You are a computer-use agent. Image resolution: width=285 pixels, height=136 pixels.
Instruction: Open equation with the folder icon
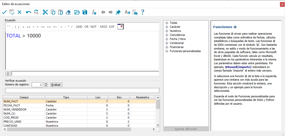tap(77, 12)
